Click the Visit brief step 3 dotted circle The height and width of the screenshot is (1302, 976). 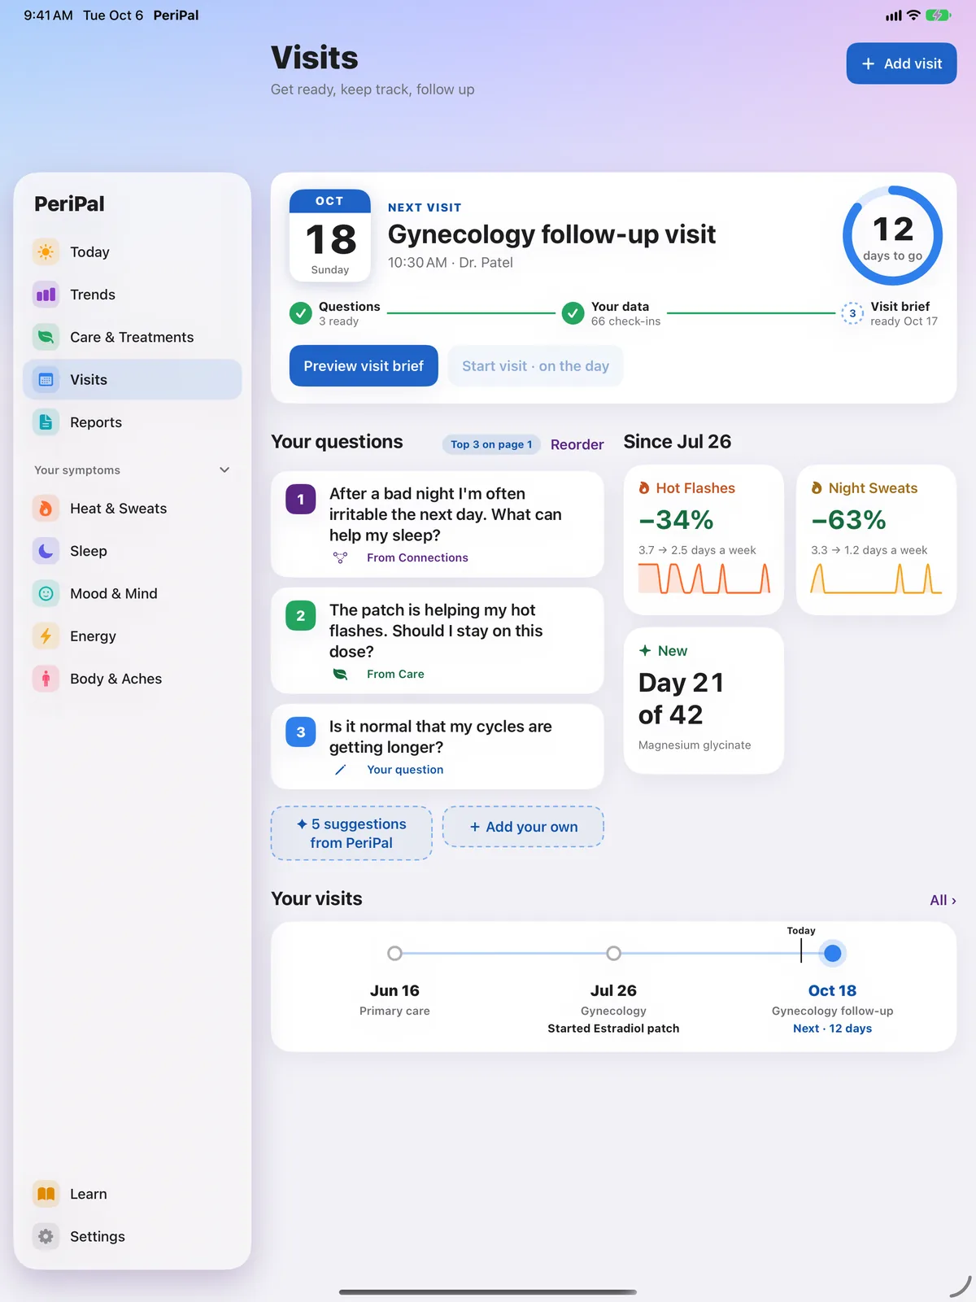[852, 313]
